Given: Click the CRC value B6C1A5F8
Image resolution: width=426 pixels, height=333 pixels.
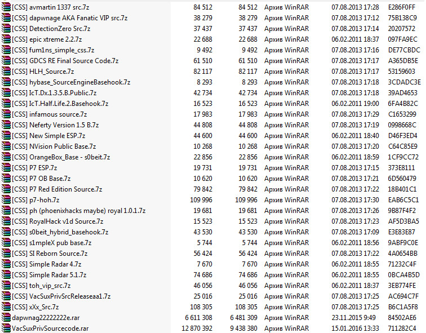Looking at the screenshot, I should [x=403, y=307].
